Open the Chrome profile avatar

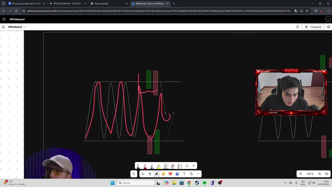tap(322, 11)
